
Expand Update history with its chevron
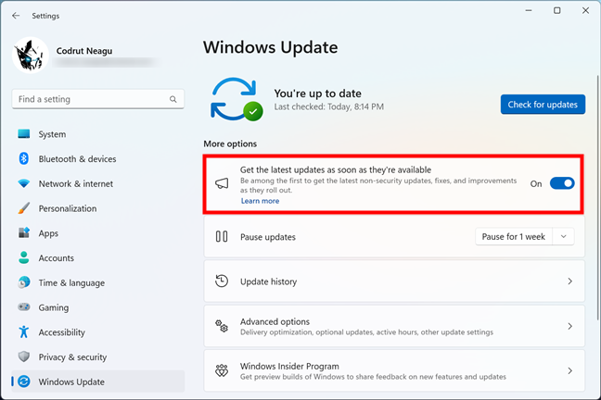pos(570,281)
